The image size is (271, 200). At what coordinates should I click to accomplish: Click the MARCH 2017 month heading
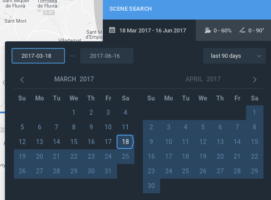click(74, 80)
